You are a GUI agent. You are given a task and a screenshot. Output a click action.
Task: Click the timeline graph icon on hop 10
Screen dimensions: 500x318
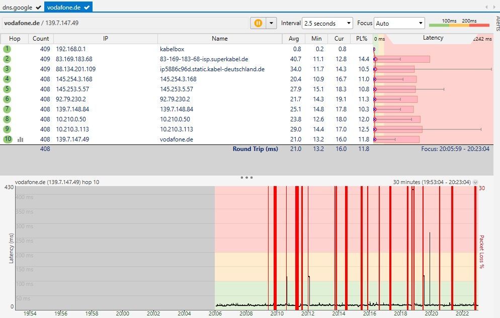coord(21,139)
